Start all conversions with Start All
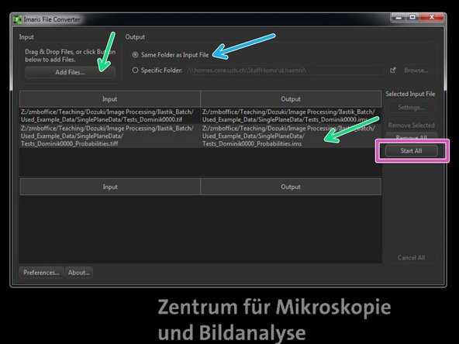The width and height of the screenshot is (459, 344). [x=411, y=150]
